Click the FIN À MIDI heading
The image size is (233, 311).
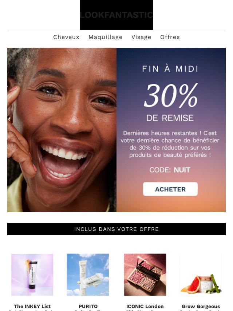coord(170,69)
